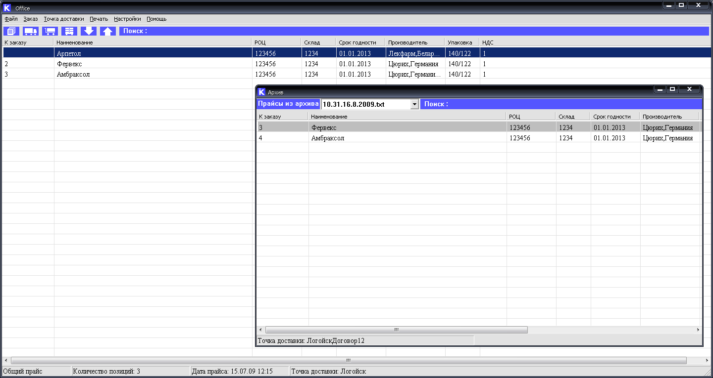Click the archive cabinet toolbar icon
This screenshot has width=713, height=378.
tap(69, 31)
